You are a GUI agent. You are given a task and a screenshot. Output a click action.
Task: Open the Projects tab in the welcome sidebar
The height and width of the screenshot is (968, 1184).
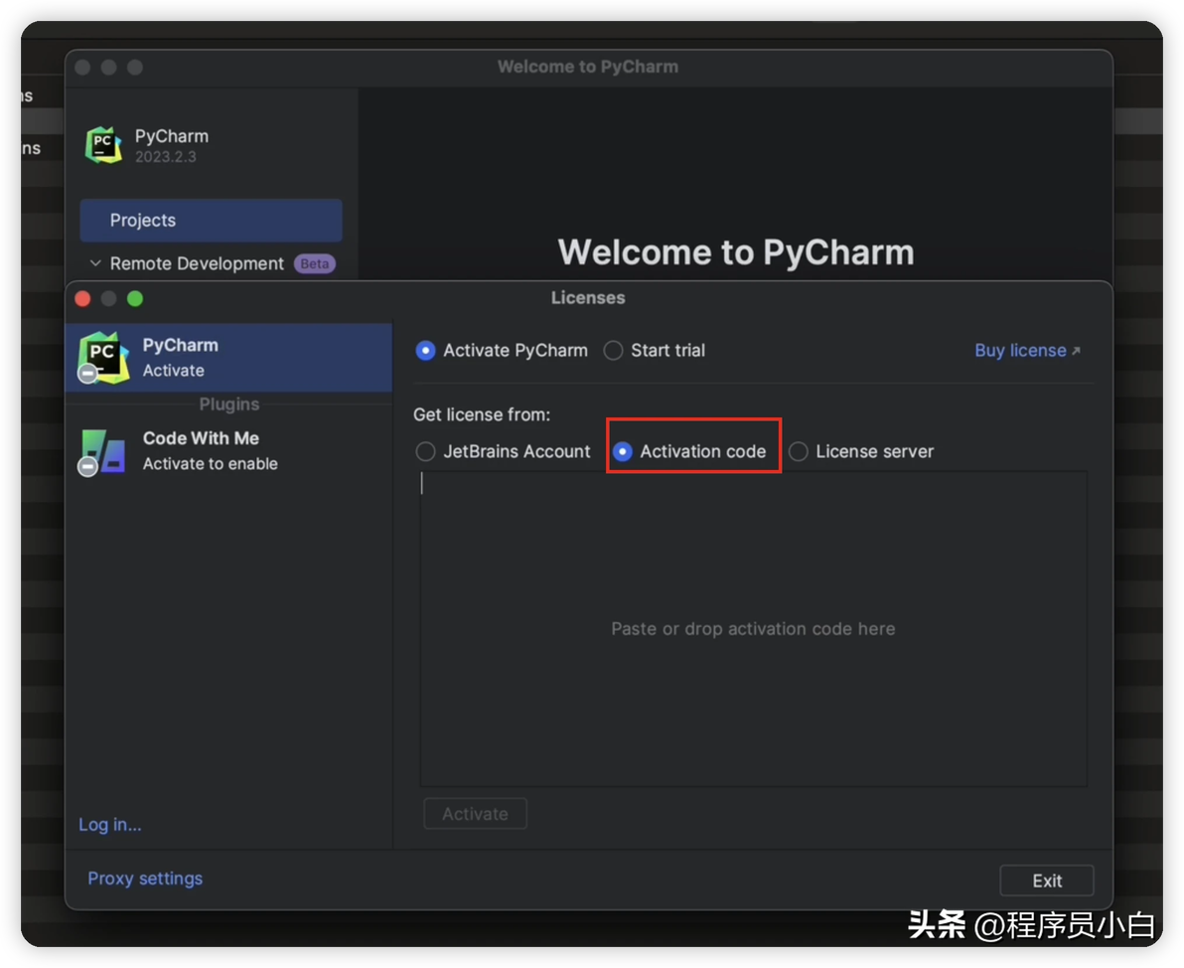click(211, 221)
